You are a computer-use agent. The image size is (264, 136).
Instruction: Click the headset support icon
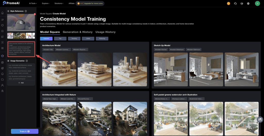[235, 4]
